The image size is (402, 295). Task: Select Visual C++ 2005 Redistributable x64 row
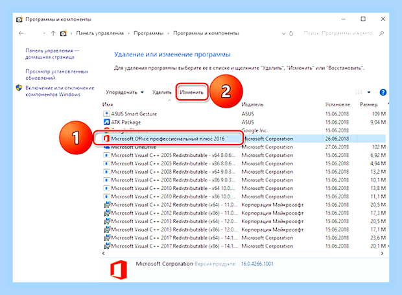[x=244, y=156]
